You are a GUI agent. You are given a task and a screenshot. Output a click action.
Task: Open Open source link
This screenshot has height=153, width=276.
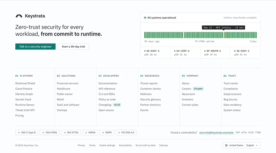click(106, 110)
